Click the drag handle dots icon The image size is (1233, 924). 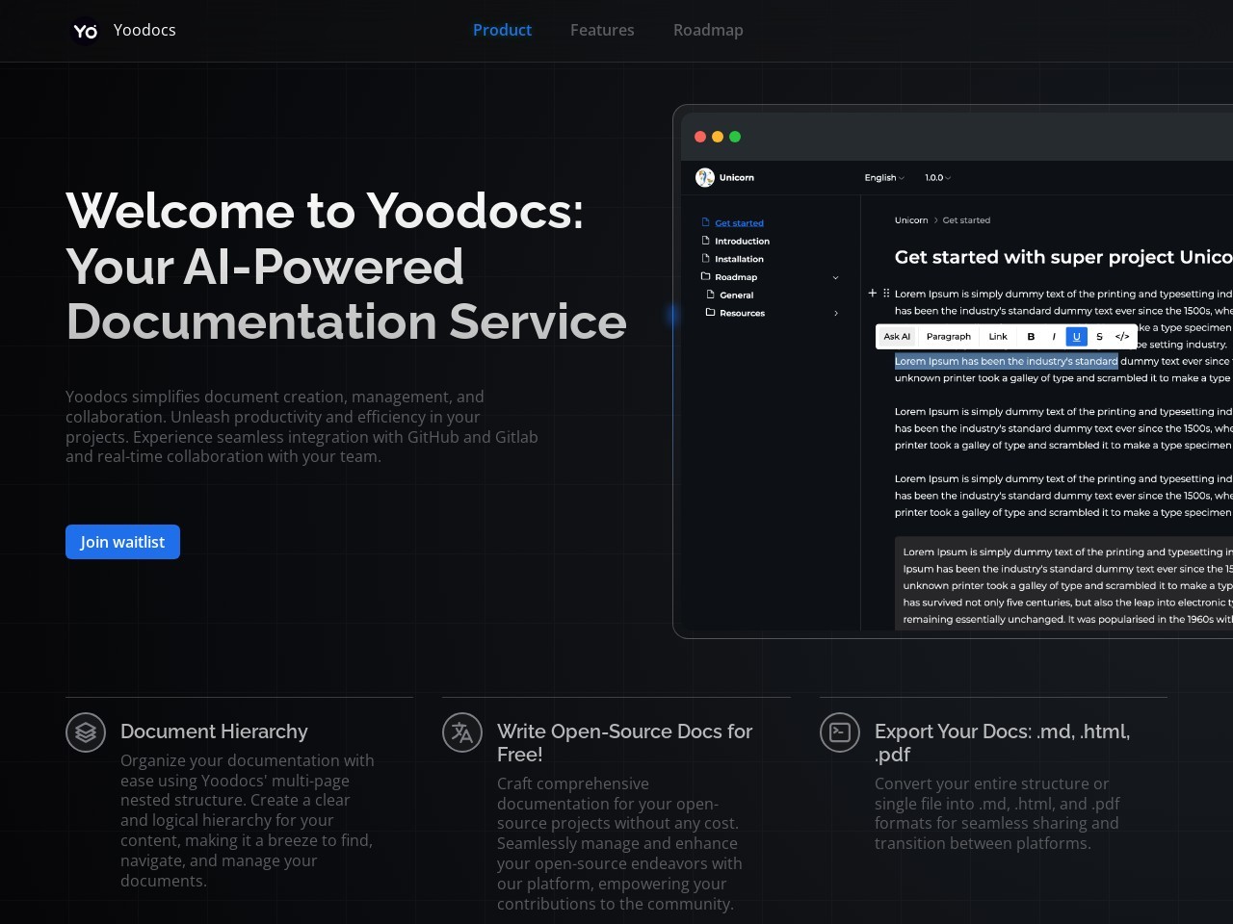point(886,293)
